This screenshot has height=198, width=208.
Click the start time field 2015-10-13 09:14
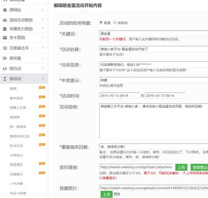(120, 96)
